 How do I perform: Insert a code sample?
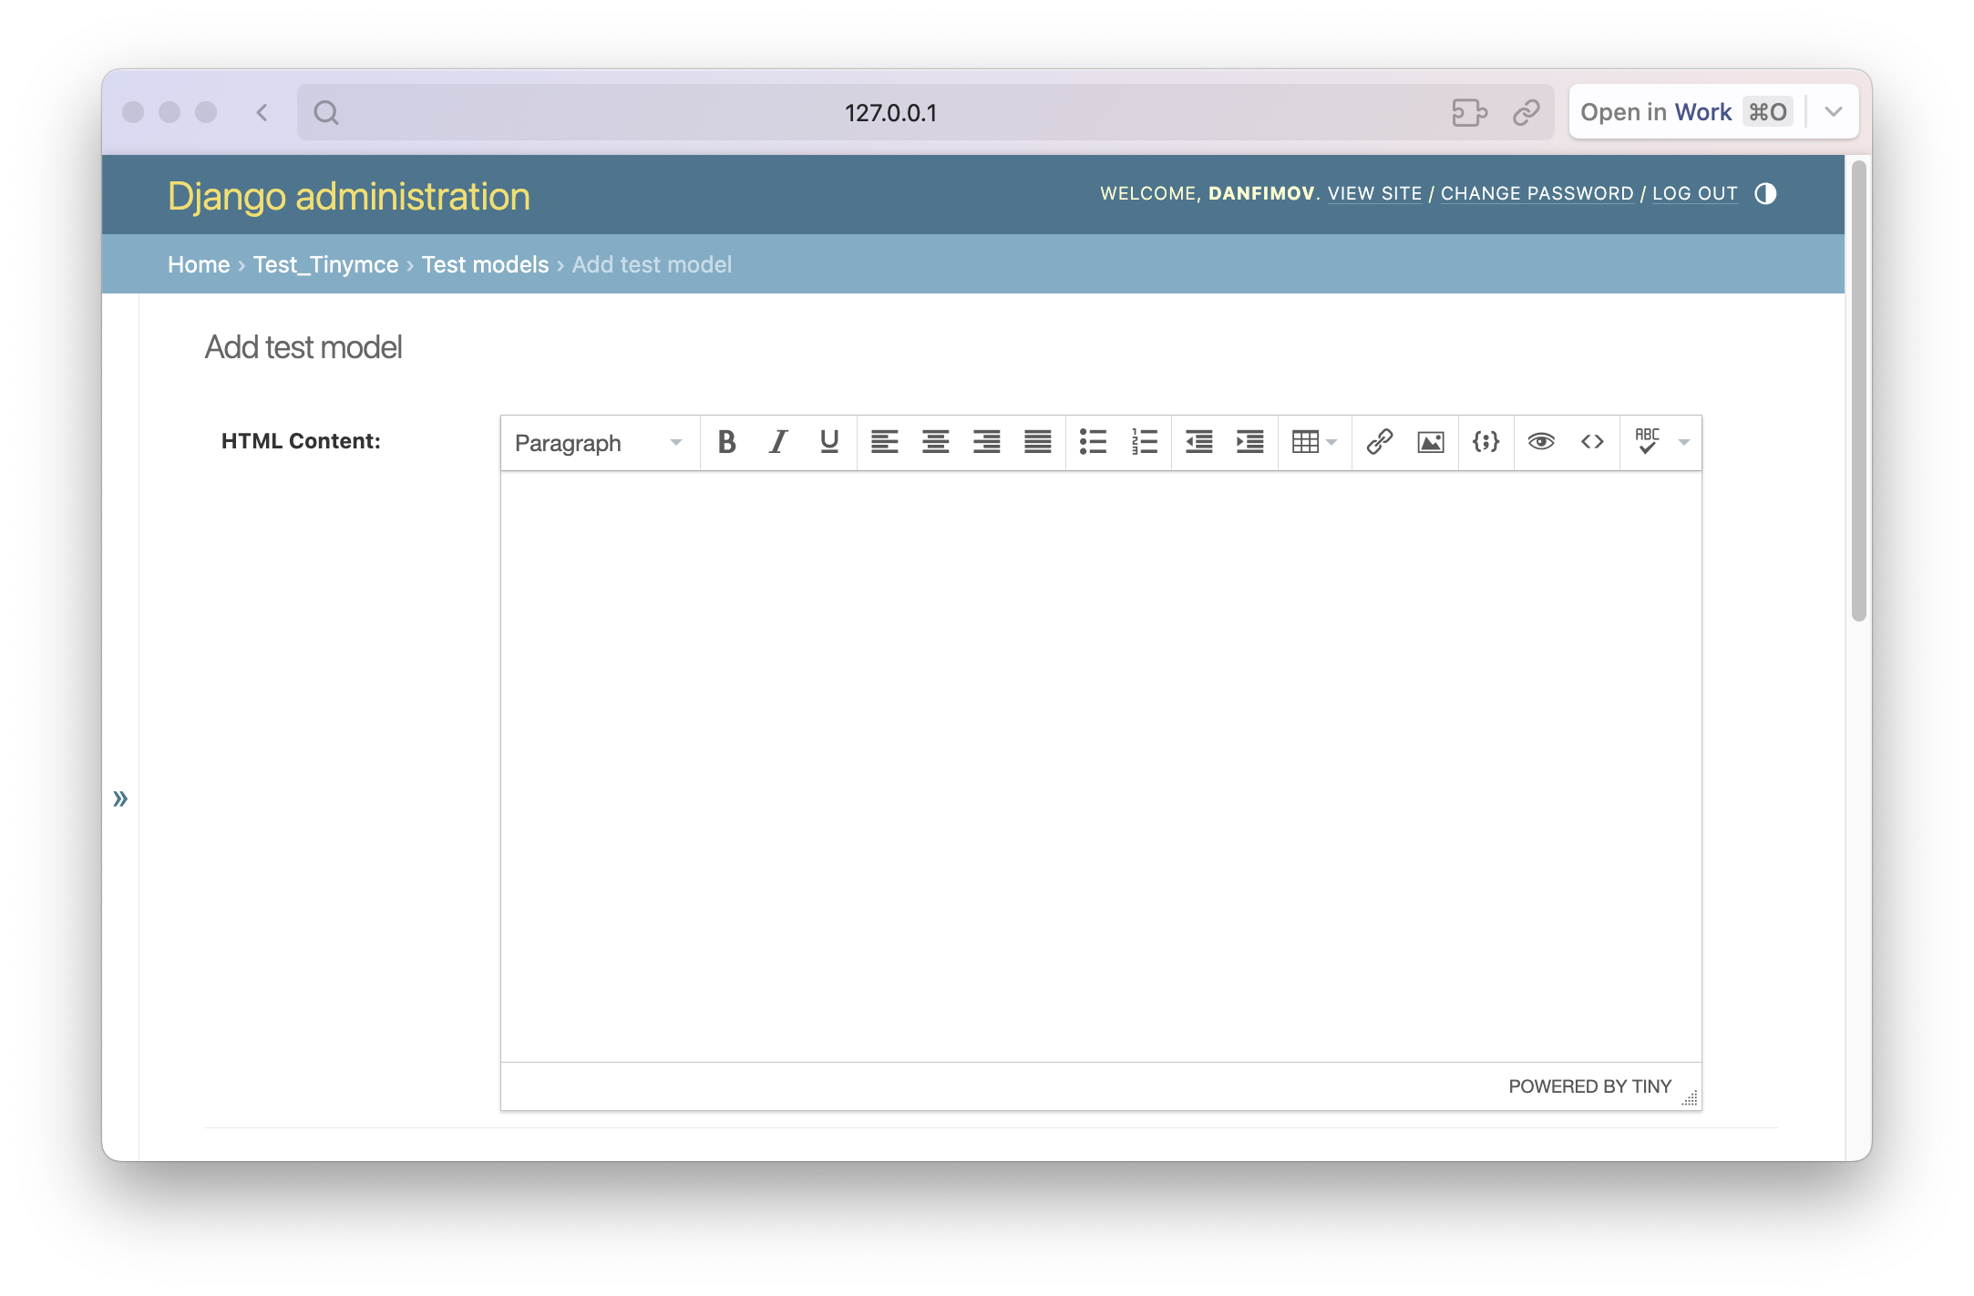point(1486,442)
